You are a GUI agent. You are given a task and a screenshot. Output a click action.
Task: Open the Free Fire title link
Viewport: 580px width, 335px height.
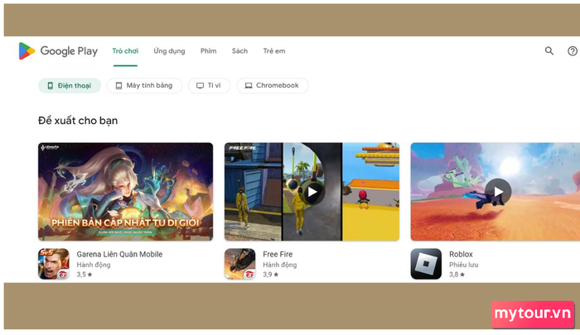pos(278,254)
